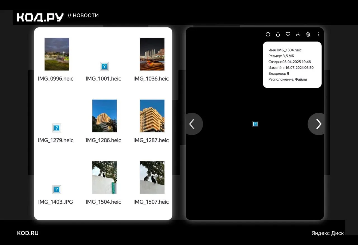This screenshot has width=358, height=245.
Task: Click the info icon in viewer toolbar
Action: 268,34
